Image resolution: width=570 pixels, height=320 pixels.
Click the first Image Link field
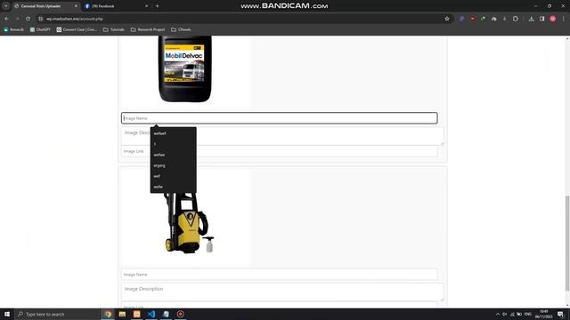click(279, 151)
